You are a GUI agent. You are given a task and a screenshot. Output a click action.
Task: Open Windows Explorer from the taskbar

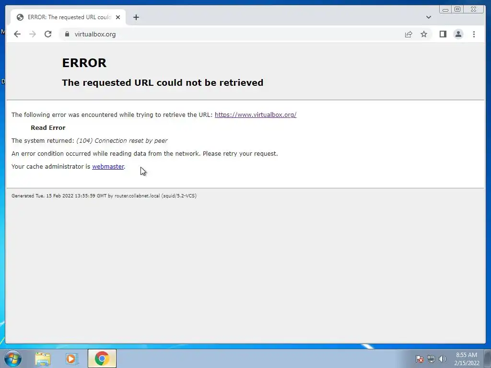point(43,358)
